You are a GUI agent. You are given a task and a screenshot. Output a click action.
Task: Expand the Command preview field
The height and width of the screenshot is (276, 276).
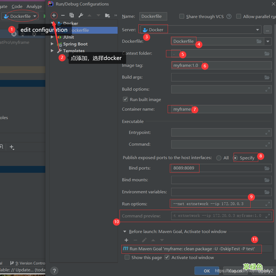(268, 216)
